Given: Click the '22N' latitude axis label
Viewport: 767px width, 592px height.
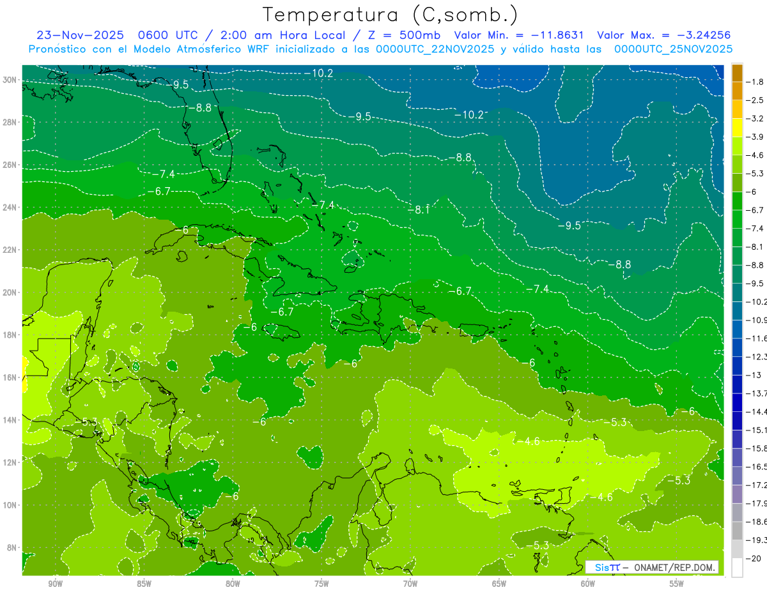Looking at the screenshot, I should (10, 250).
